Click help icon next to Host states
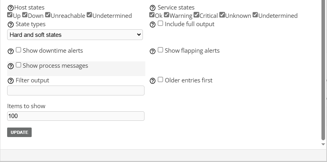Screen dimensions: 327x162 point(11,8)
